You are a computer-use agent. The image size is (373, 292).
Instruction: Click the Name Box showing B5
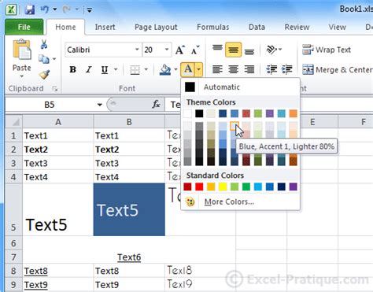[x=50, y=105]
